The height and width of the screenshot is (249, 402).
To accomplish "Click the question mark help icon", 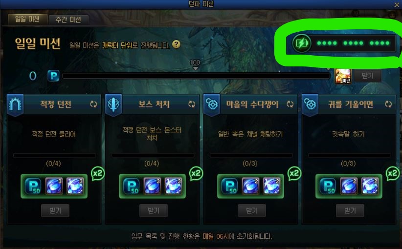I will click(176, 44).
